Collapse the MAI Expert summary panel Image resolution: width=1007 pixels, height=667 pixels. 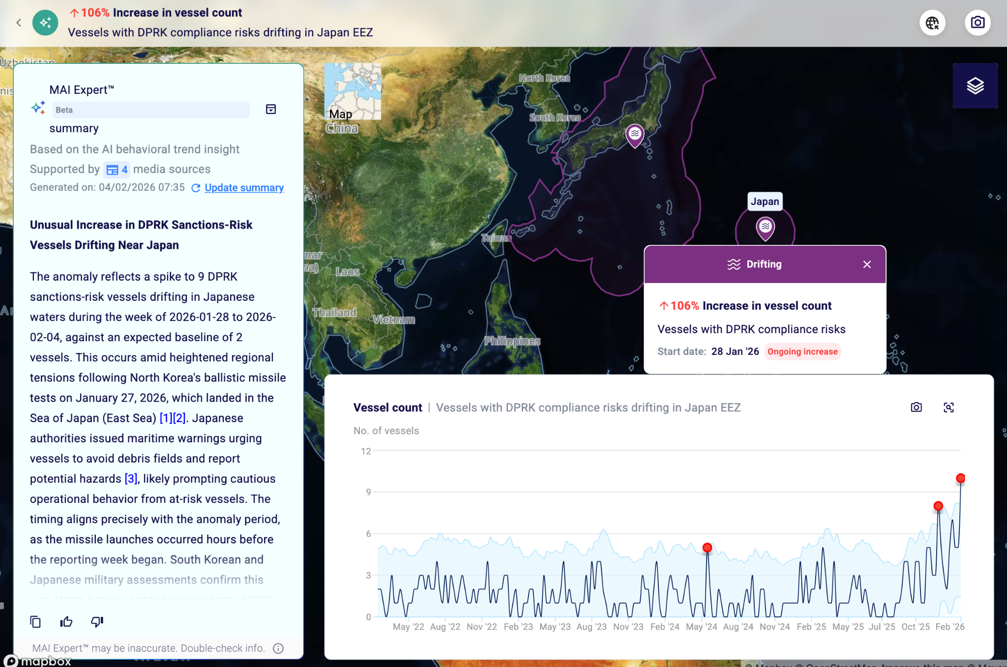tap(271, 109)
